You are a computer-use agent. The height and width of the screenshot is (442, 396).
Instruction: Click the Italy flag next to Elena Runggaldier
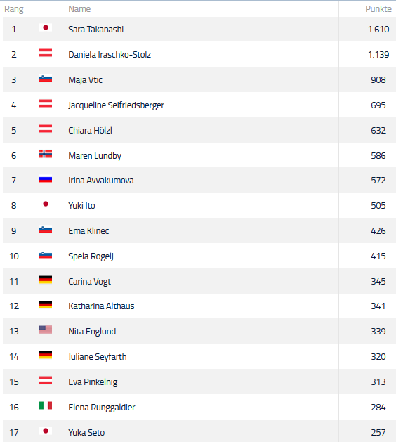46,405
